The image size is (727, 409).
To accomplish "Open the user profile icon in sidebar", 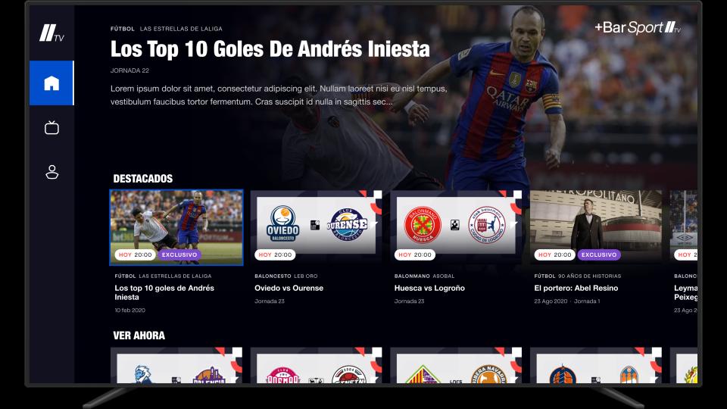I will click(52, 172).
